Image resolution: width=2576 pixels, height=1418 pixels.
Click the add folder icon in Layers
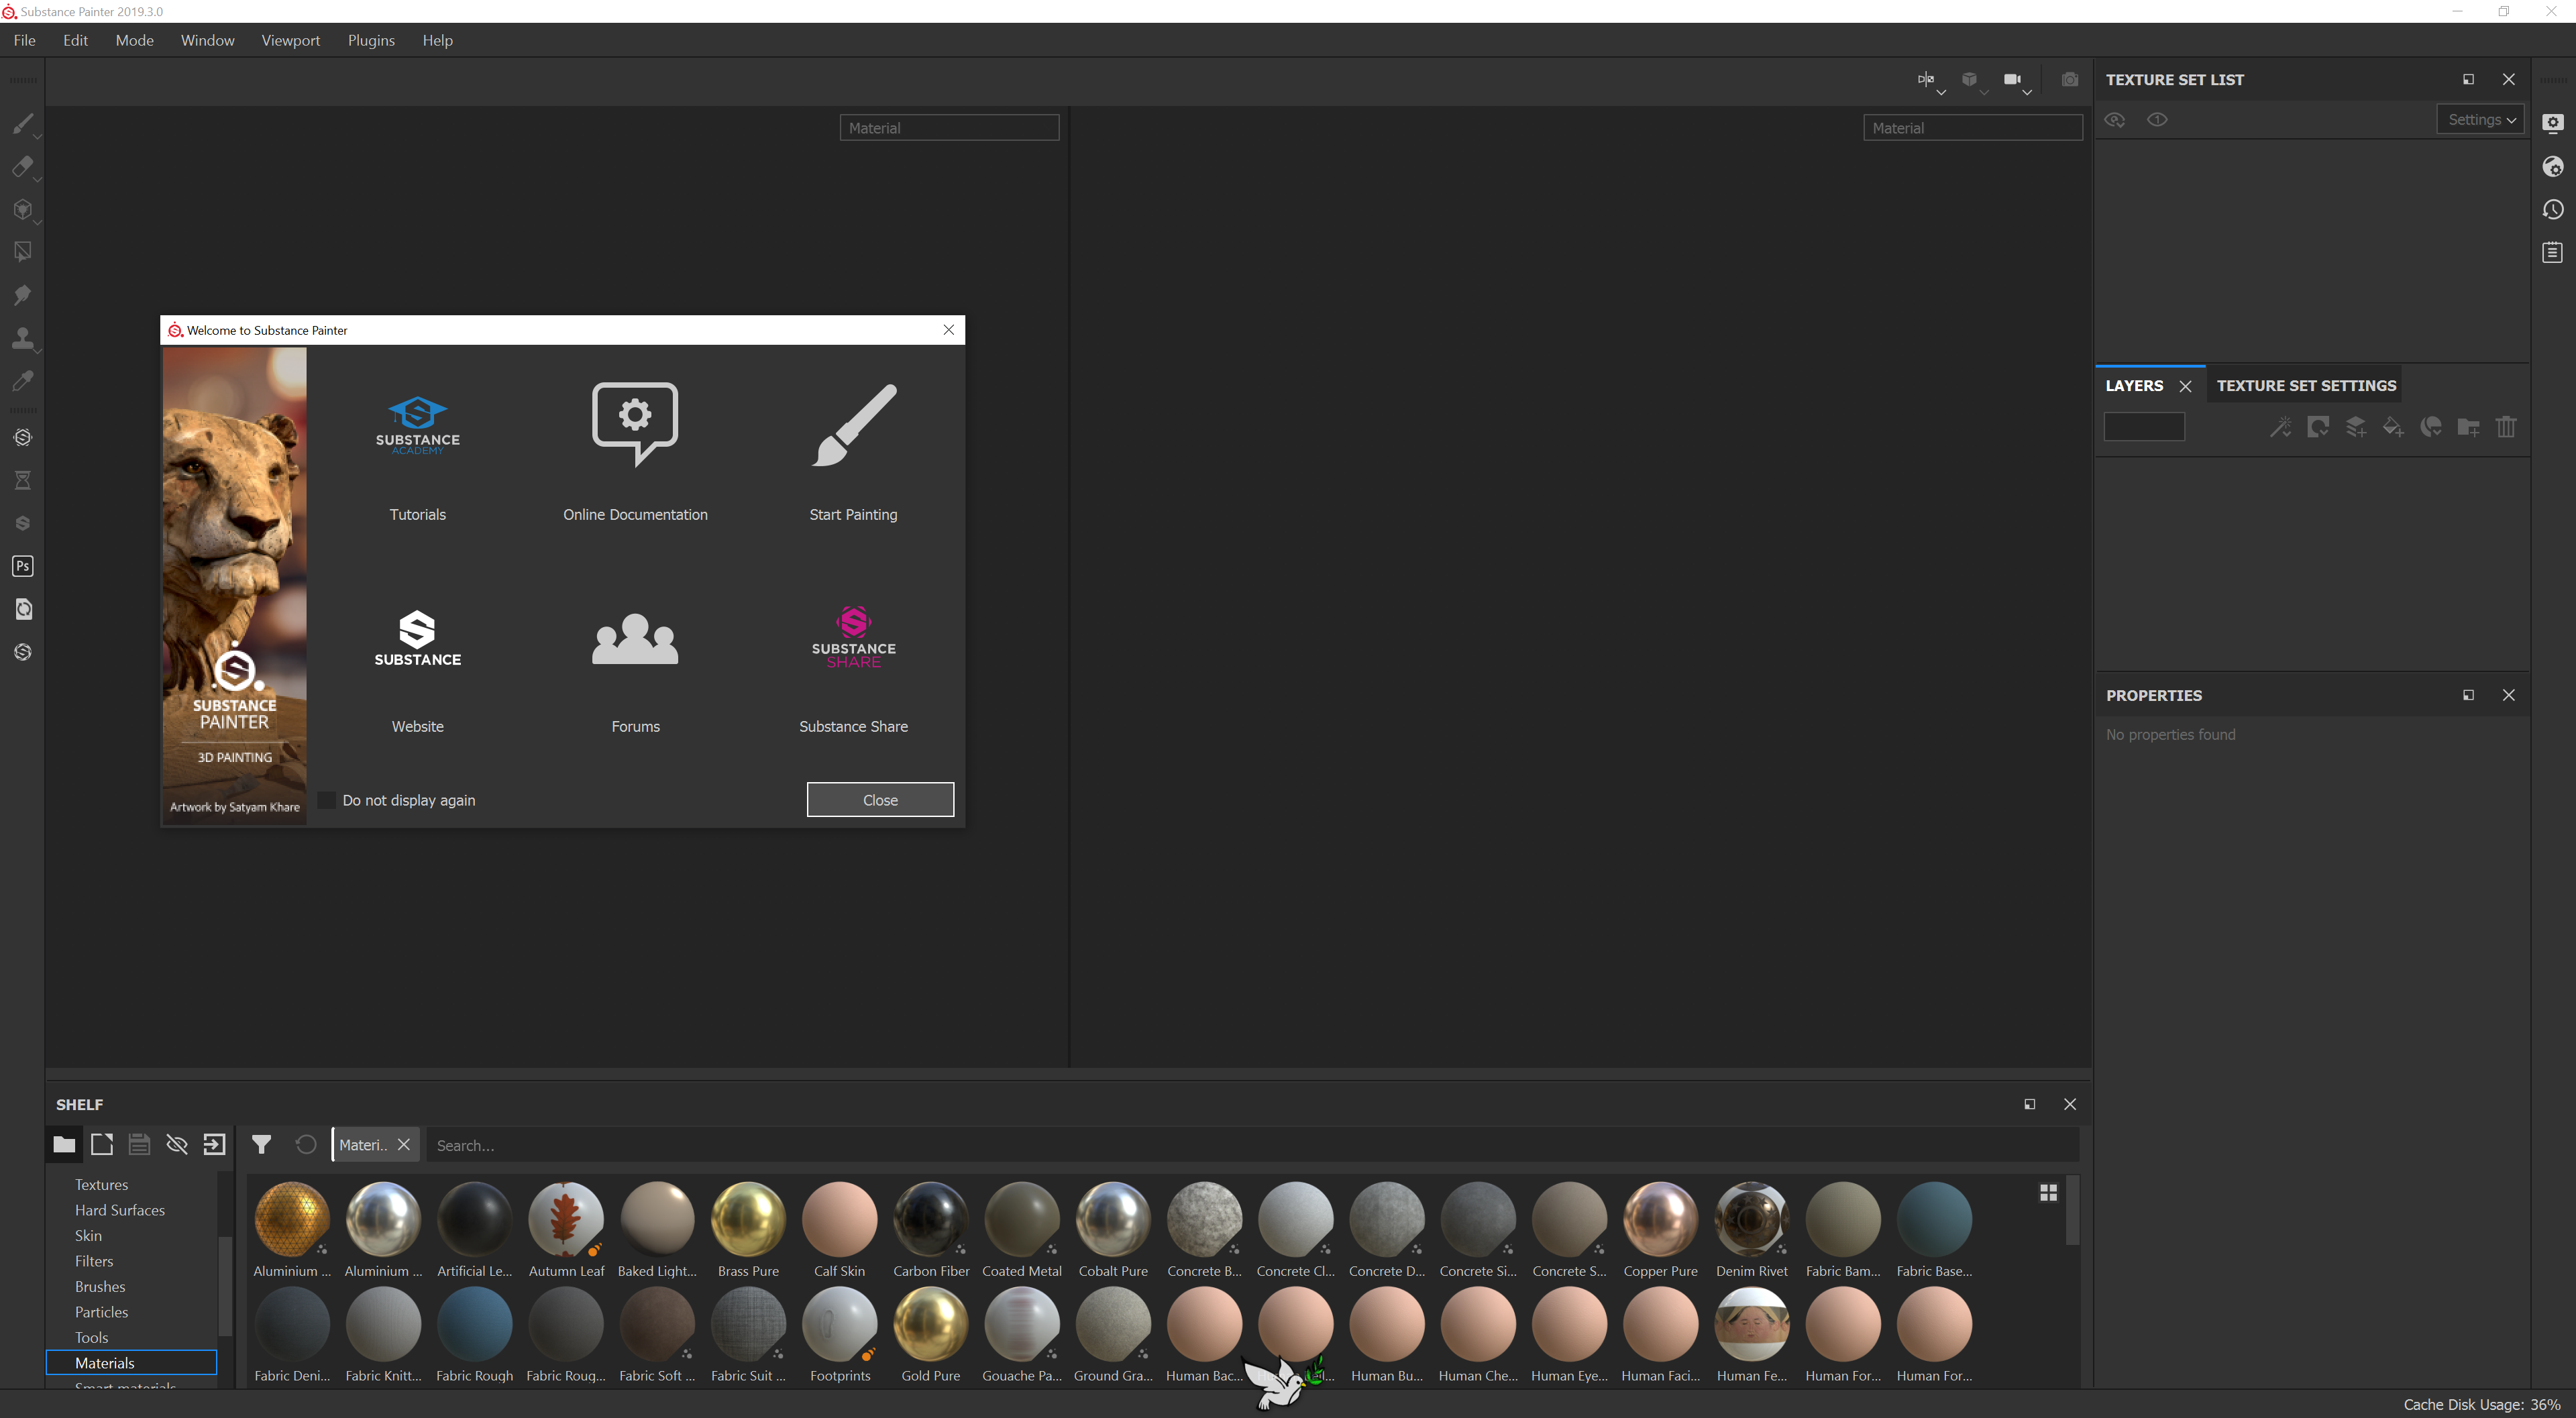2468,427
